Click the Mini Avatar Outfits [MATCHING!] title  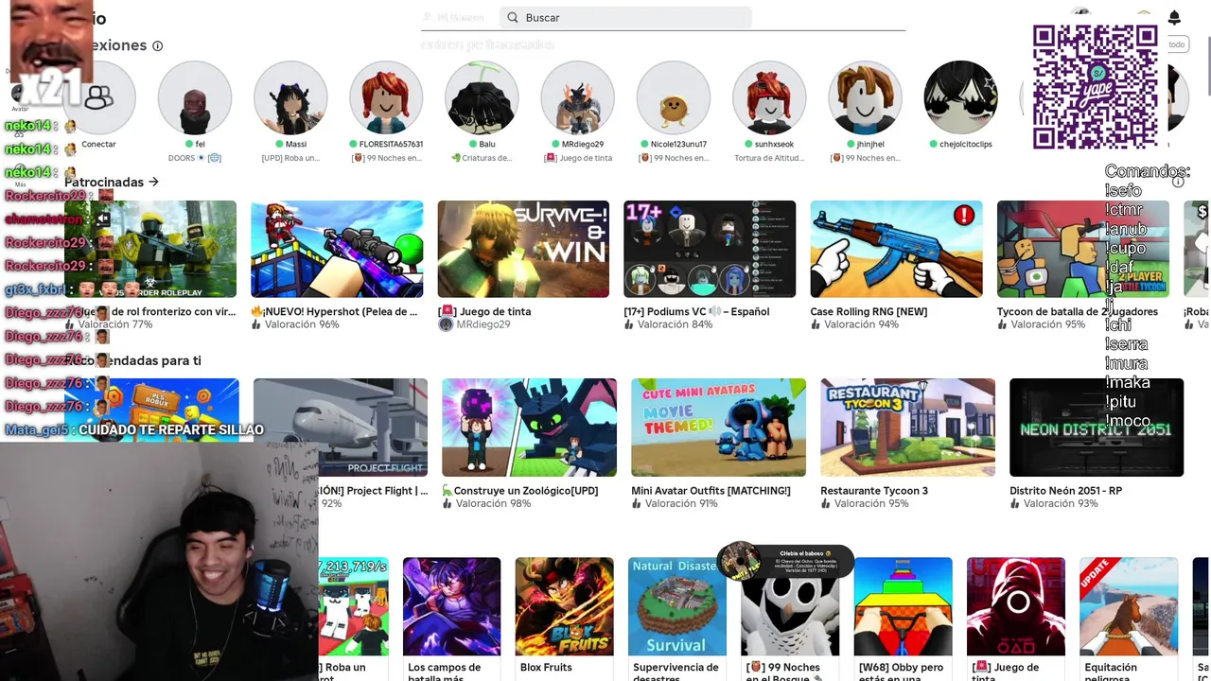click(711, 491)
